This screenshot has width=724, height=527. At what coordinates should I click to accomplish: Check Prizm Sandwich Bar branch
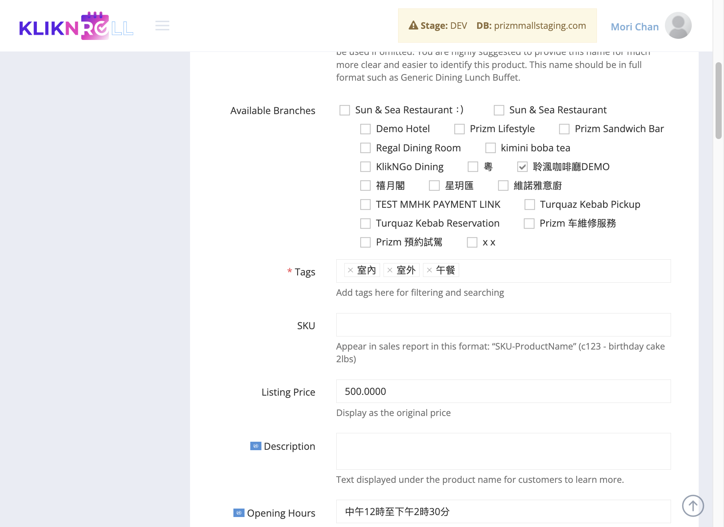tap(564, 129)
